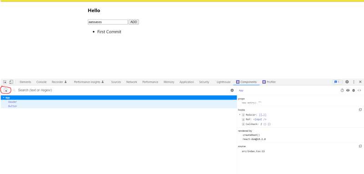Screen dimensions: 364x174
Task: Close the DevTools panel
Action: [360, 82]
